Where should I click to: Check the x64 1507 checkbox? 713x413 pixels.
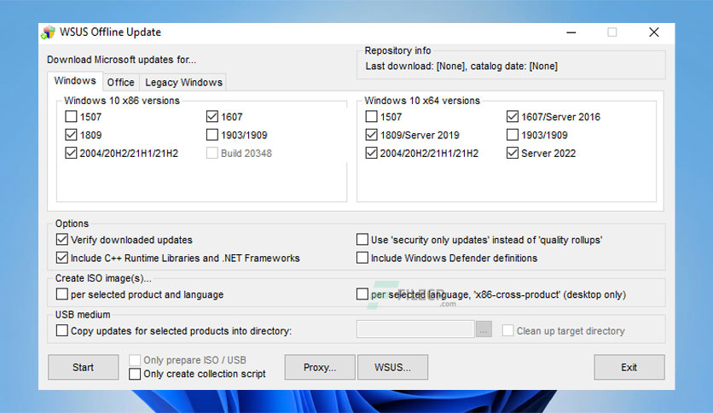tap(372, 116)
